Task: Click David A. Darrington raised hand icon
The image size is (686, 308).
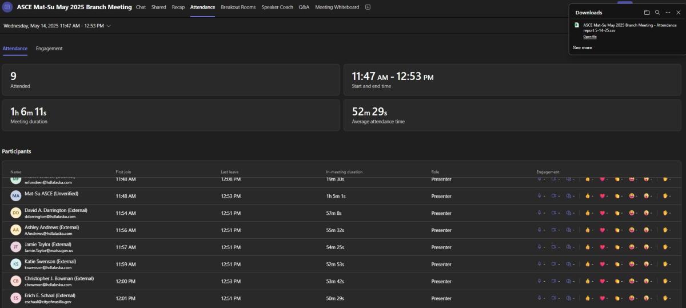Action: [665, 213]
